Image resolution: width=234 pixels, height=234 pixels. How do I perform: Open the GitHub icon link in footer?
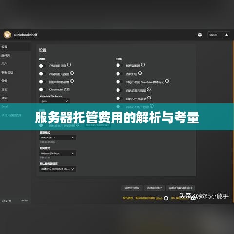[x=166, y=198]
